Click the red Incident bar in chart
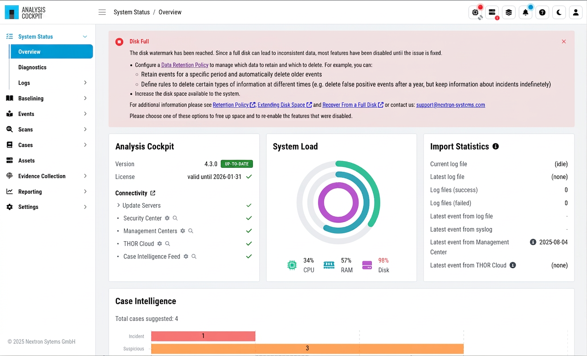Screen dimensions: 587x356 203,336
